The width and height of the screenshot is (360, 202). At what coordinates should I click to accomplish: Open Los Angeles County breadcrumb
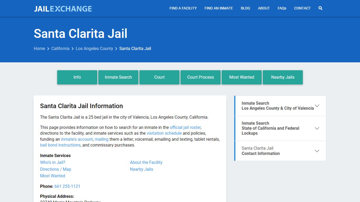tap(94, 48)
